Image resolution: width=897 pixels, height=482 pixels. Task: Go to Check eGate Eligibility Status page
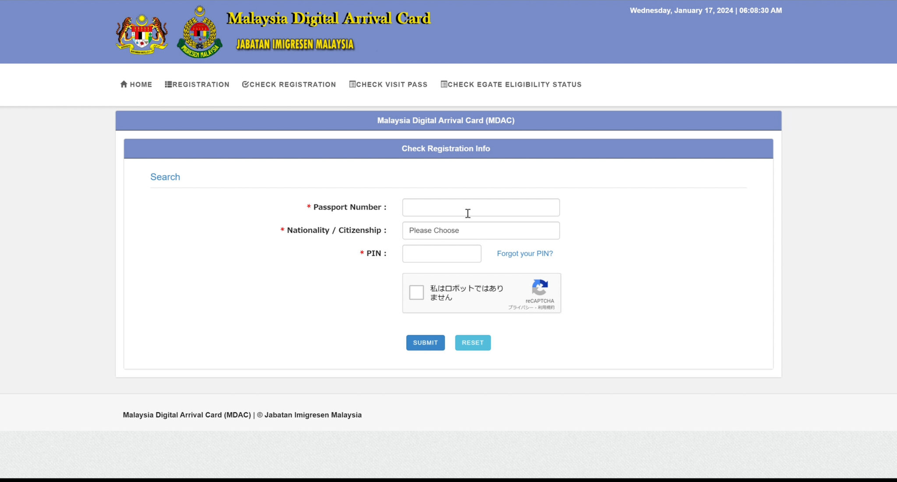coord(511,84)
